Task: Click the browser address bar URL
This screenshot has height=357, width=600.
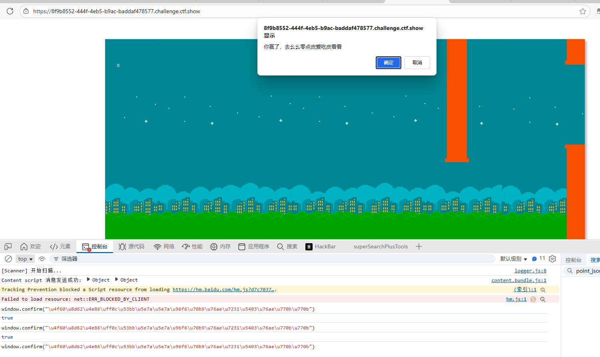Action: [x=117, y=11]
